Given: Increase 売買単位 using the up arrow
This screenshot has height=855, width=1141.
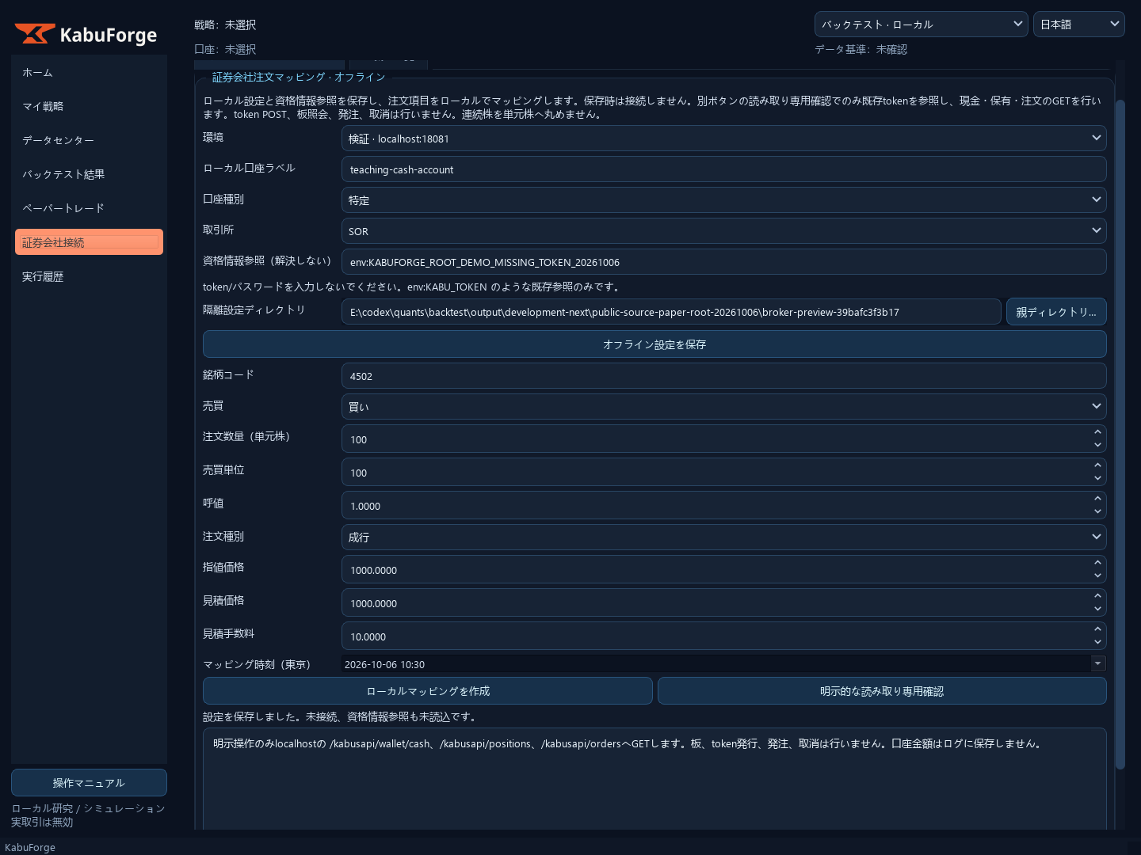Looking at the screenshot, I should tap(1097, 465).
